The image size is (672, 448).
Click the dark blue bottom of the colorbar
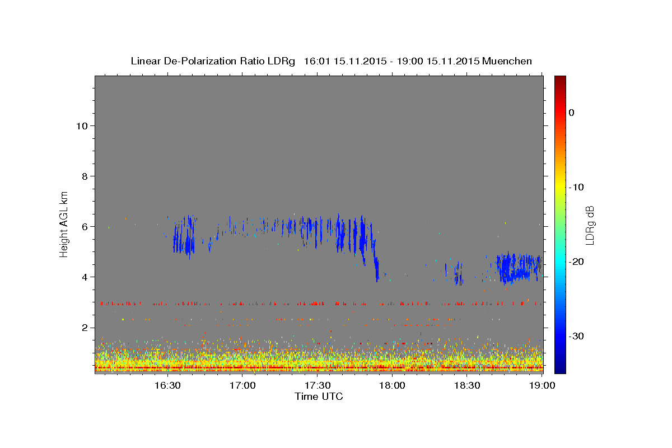(x=560, y=367)
